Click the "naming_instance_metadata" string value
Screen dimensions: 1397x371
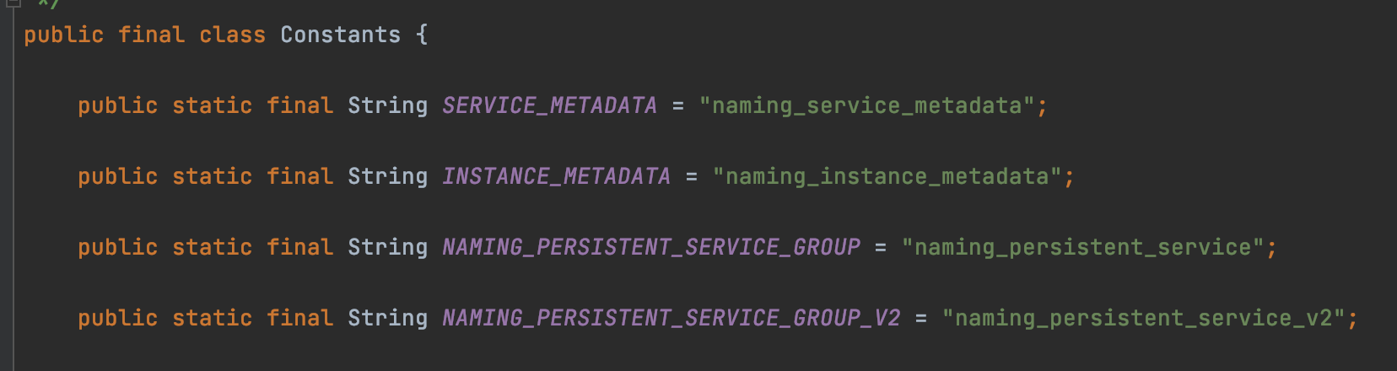click(x=887, y=176)
